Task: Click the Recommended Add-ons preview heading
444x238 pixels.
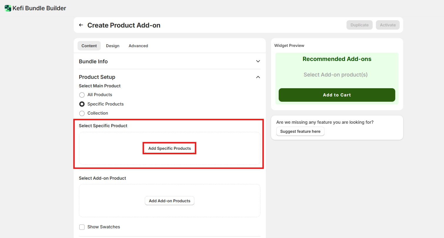Action: pos(337,59)
